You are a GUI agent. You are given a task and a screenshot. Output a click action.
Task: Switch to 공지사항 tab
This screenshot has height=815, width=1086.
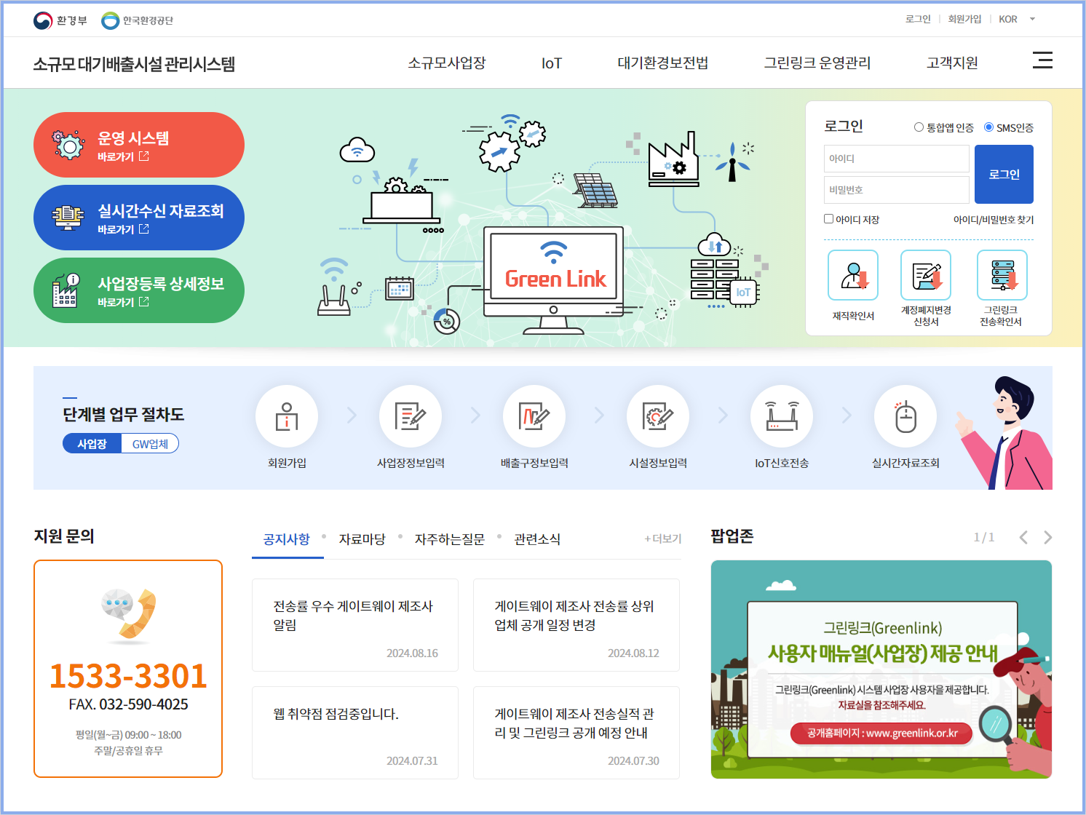pyautogui.click(x=287, y=539)
